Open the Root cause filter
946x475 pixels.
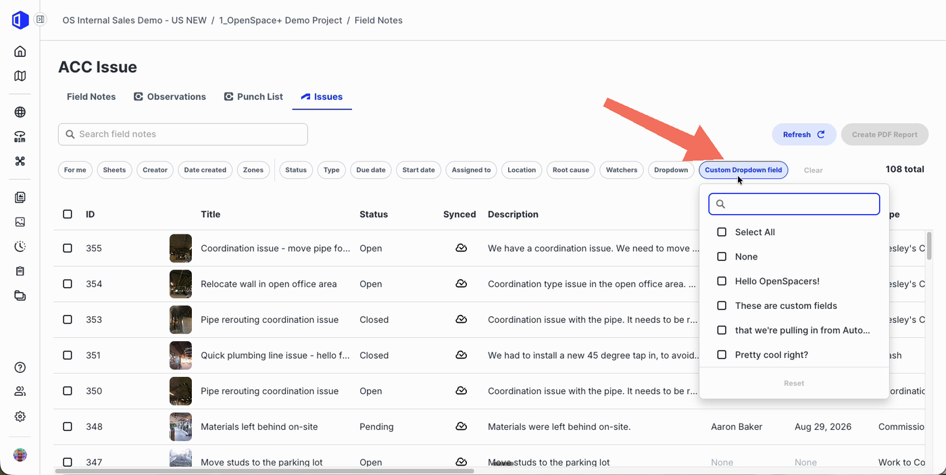coord(571,170)
